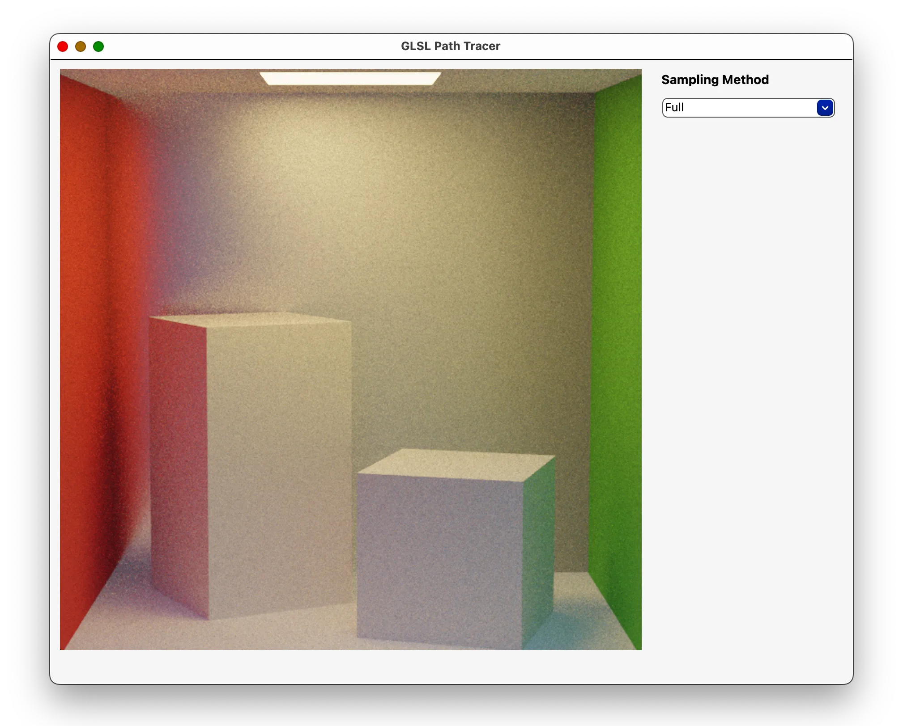Image resolution: width=903 pixels, height=726 pixels.
Task: Close the GLSL Path Tracer window
Action: [63, 46]
